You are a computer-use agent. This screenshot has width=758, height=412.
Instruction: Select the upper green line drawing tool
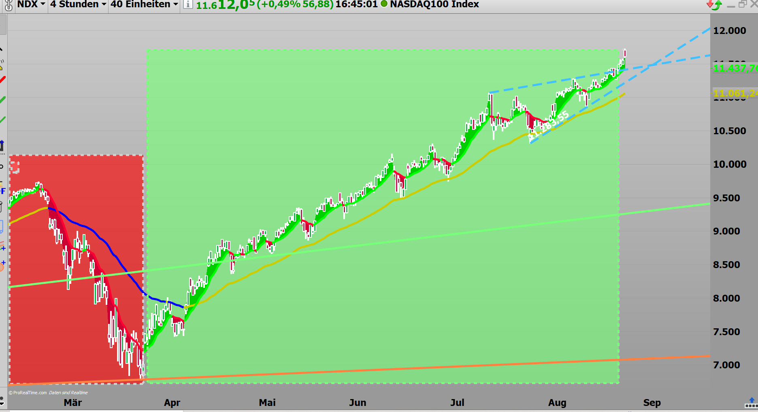click(2, 99)
